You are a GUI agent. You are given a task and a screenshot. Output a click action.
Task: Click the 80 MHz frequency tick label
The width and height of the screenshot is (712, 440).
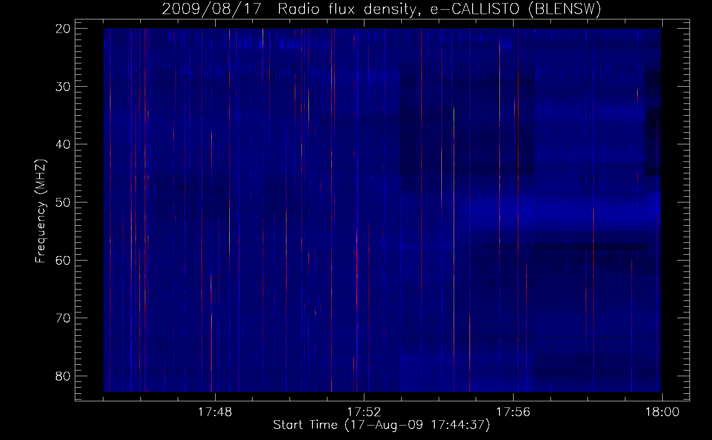click(x=63, y=376)
